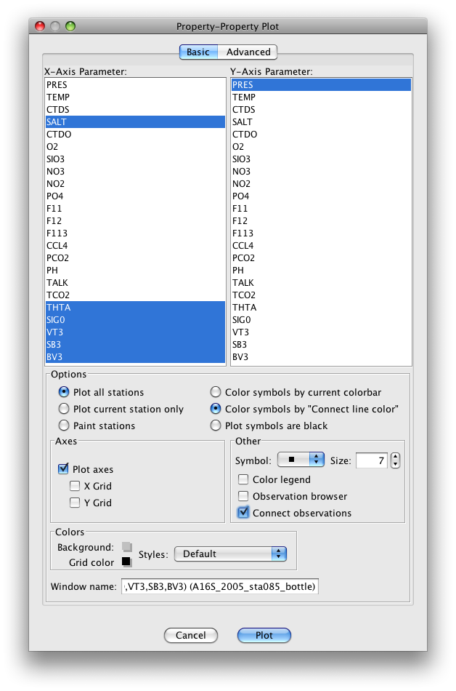Select SIG0 in X-Axis list
456x691 pixels.
[136, 319]
